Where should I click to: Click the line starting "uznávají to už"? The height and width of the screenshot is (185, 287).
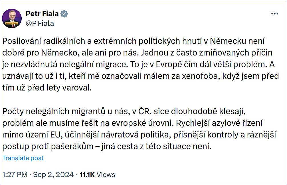140,76
